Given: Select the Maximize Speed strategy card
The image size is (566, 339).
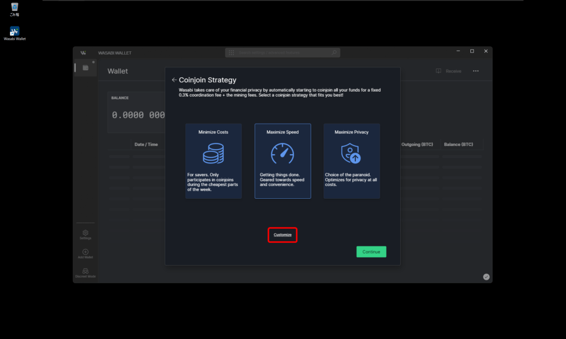Looking at the screenshot, I should [x=282, y=161].
